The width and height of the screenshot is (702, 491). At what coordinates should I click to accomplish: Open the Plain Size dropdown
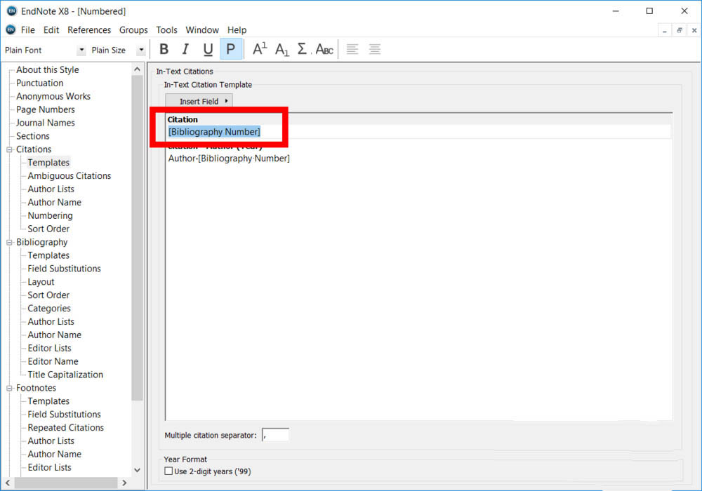[142, 50]
